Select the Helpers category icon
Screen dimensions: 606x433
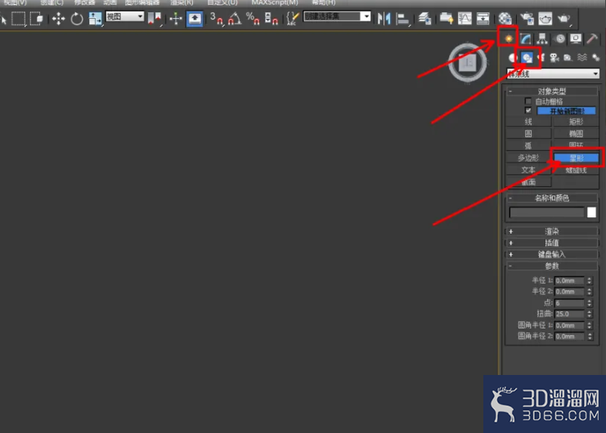tap(568, 58)
